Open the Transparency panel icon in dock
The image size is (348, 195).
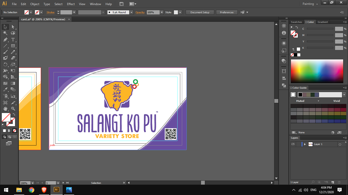(x=284, y=61)
